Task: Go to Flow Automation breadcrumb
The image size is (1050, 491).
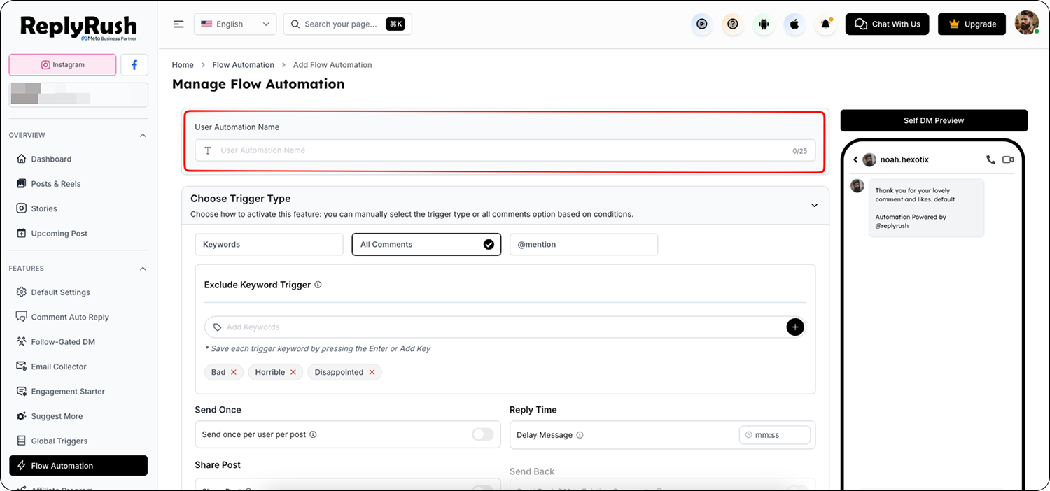Action: pos(243,65)
